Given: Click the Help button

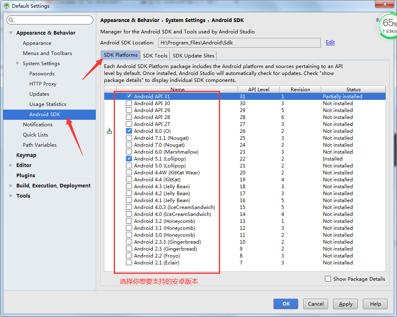Looking at the screenshot, I should pyautogui.click(x=375, y=304).
